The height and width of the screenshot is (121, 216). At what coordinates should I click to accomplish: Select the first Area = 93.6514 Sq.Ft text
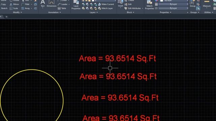(x=117, y=58)
